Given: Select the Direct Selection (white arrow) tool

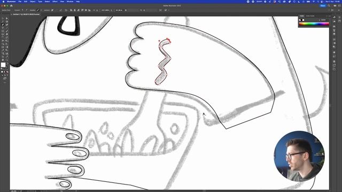Looking at the screenshot, I should [x=7, y=19].
